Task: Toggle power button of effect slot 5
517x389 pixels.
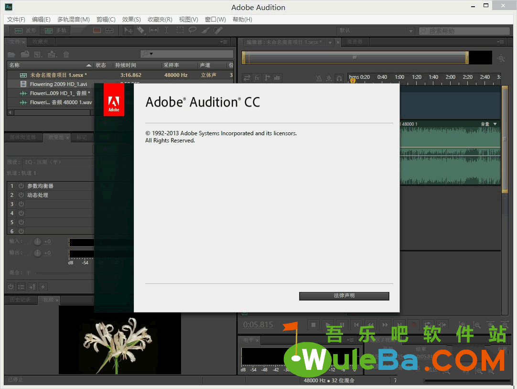Action: [21, 222]
